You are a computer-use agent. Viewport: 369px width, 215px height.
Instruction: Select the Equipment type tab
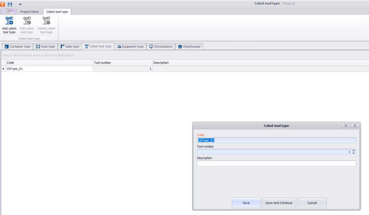[x=130, y=47]
